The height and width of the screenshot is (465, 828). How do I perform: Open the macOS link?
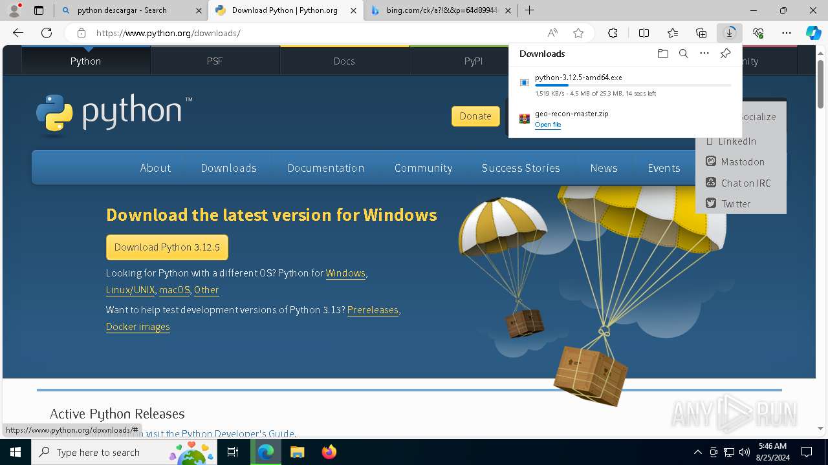[174, 290]
